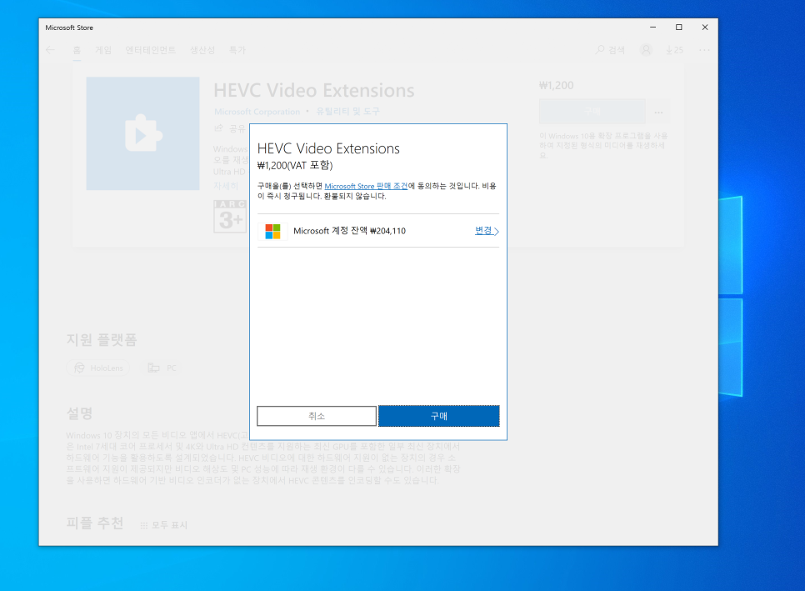Click the Microsoft logo payment icon

(x=272, y=231)
